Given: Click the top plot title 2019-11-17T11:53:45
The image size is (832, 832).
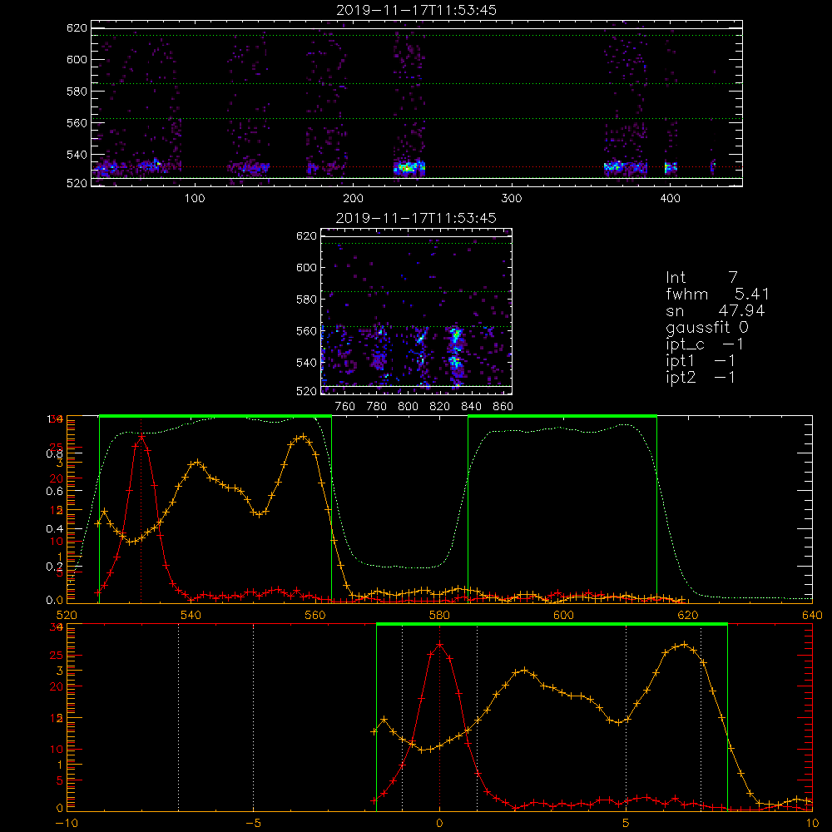Looking at the screenshot, I should pos(416,10).
